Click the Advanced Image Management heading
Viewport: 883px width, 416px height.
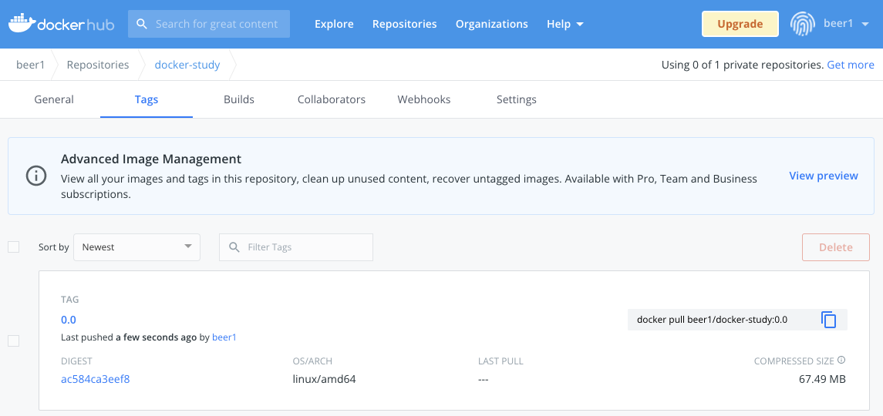151,159
